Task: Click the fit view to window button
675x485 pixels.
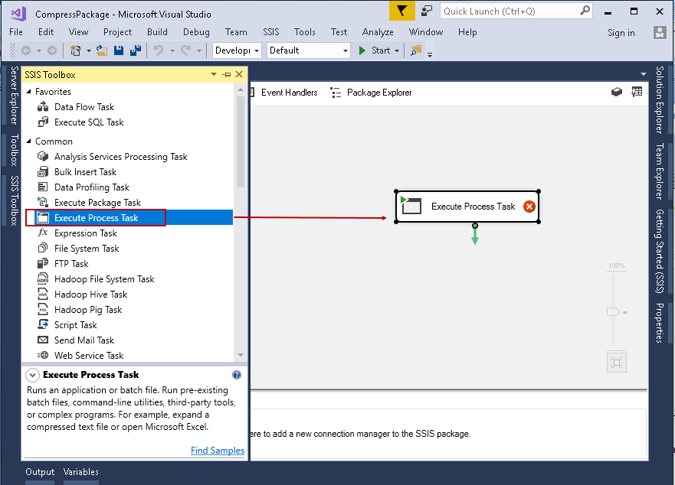Action: (617, 363)
